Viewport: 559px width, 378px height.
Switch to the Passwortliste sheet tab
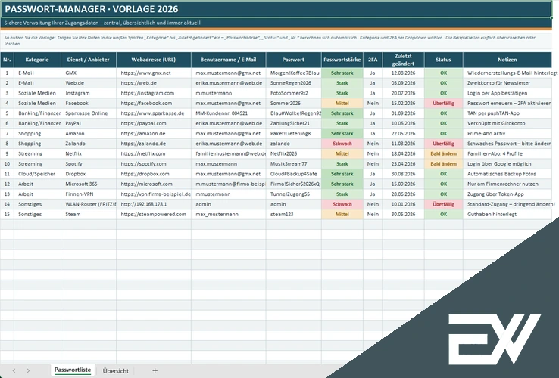(x=73, y=370)
